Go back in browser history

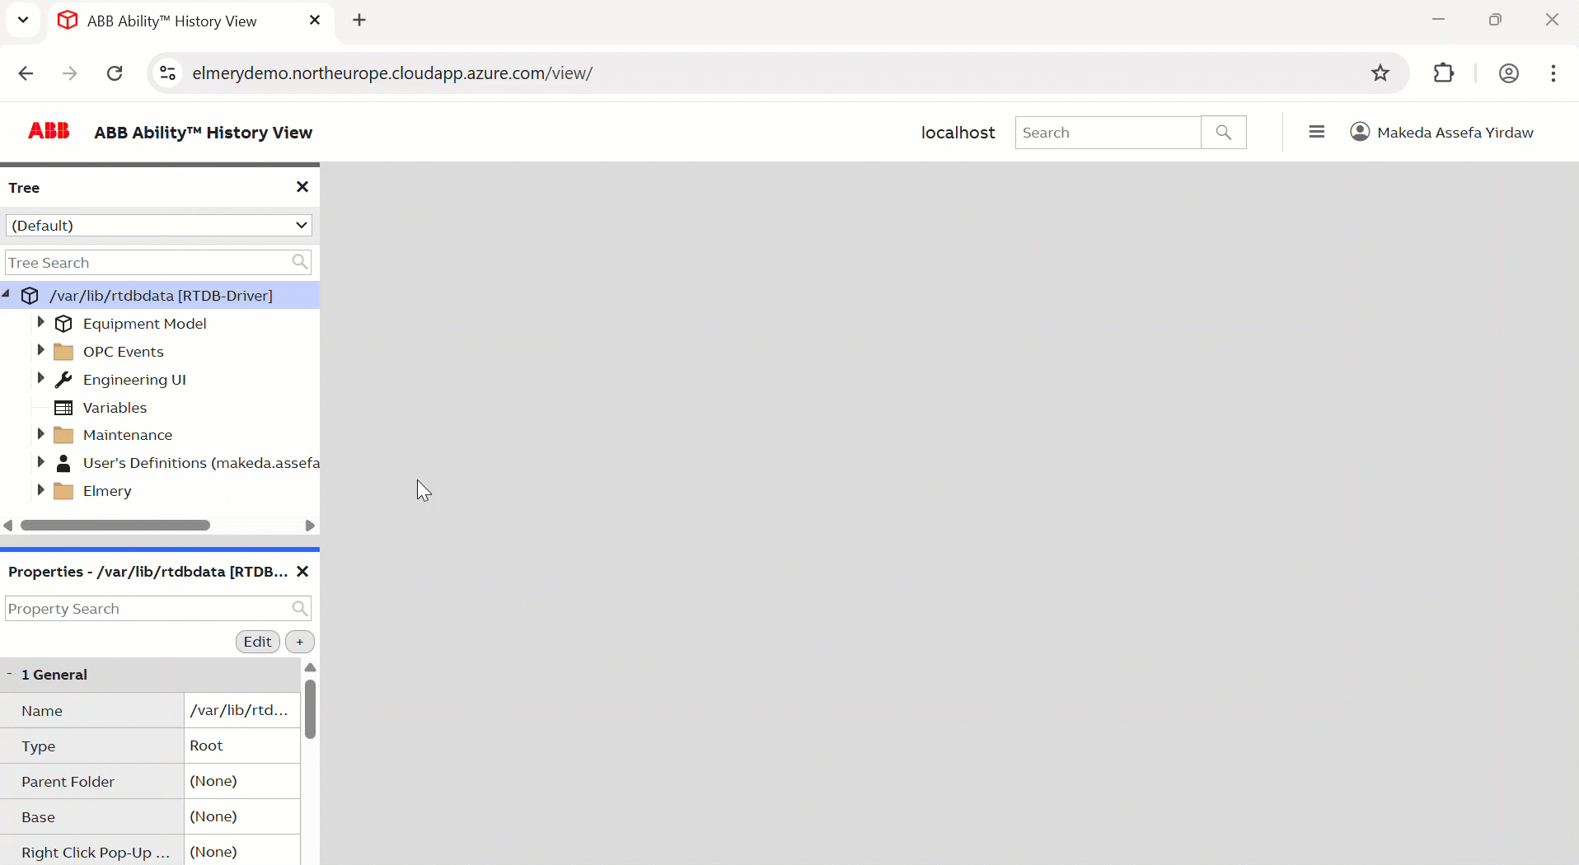(x=26, y=73)
